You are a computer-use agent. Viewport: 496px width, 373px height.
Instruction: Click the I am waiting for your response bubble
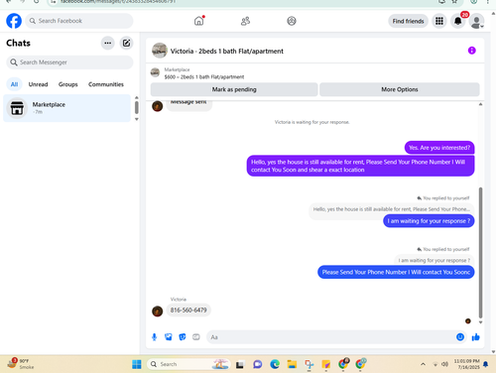[x=429, y=221]
